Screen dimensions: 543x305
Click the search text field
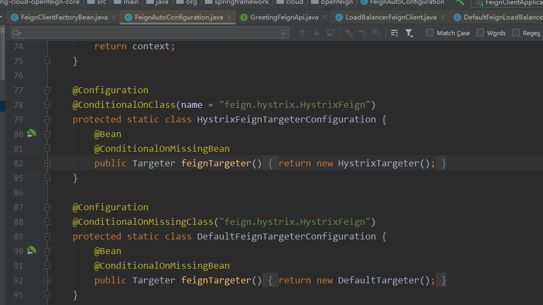pyautogui.click(x=150, y=33)
